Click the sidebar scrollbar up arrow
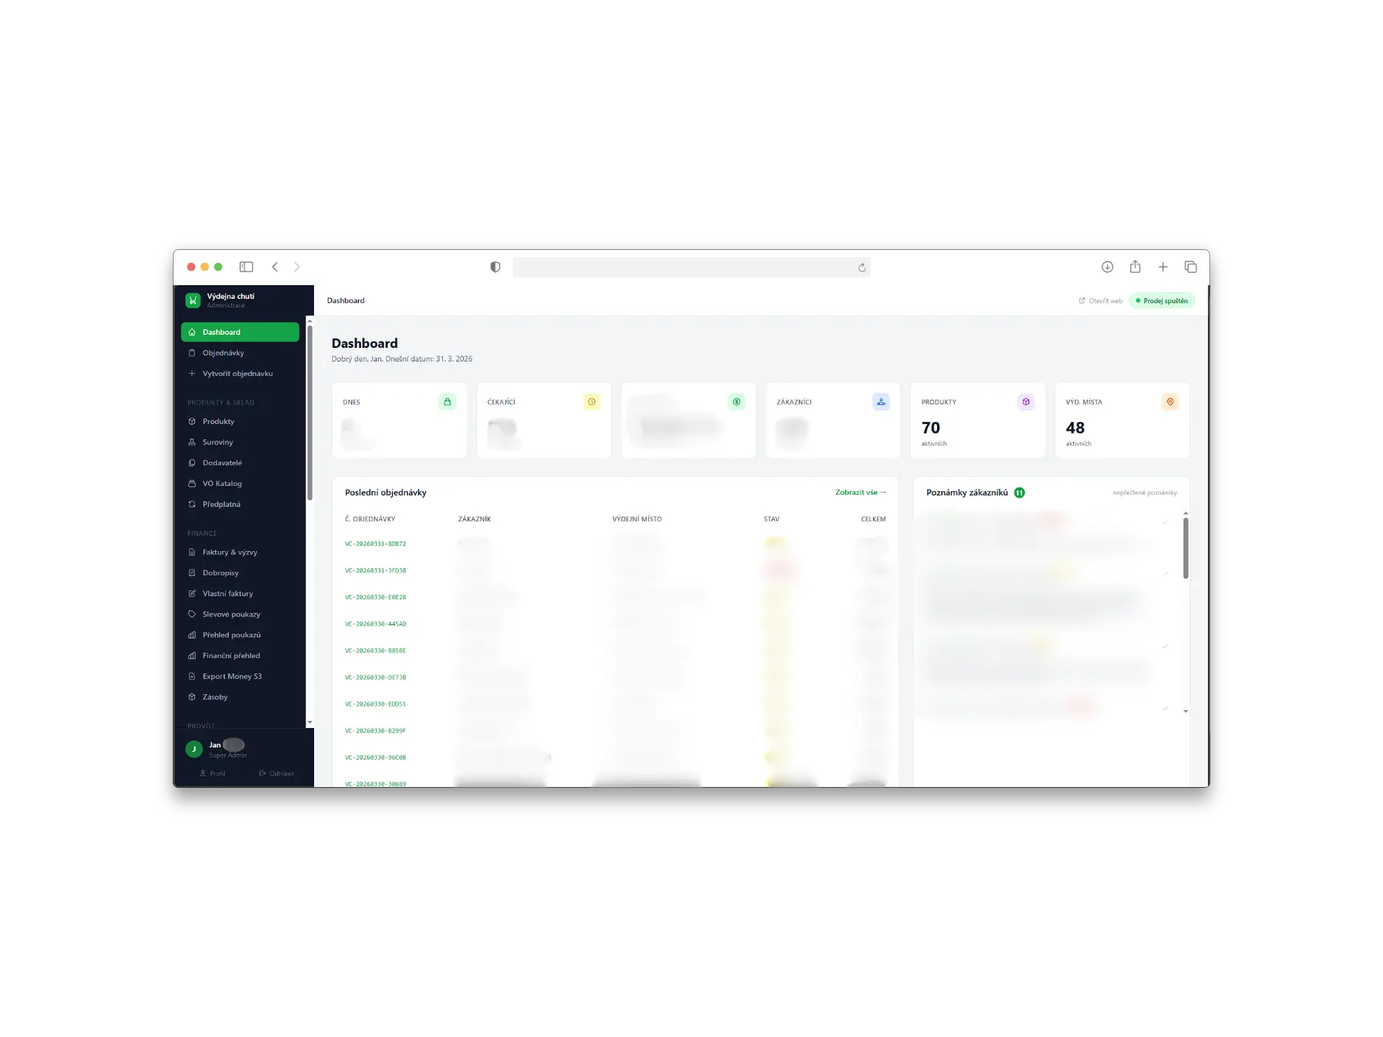 tap(310, 320)
